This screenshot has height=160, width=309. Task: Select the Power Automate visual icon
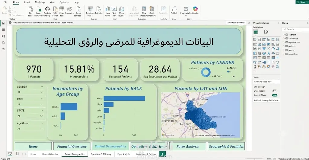click(278, 67)
